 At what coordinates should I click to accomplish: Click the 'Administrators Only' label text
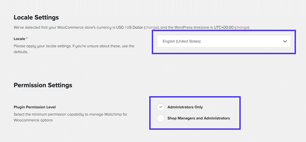click(x=185, y=107)
